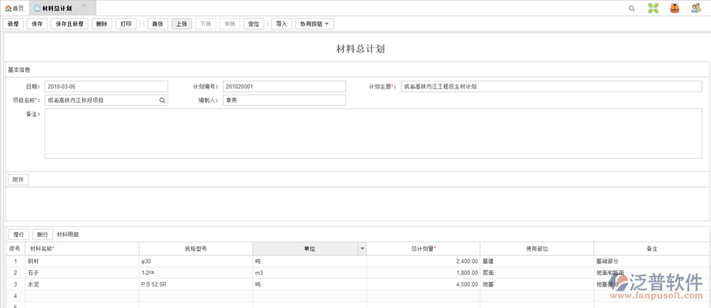Viewport: 711px width, 308px height.
Task: Click the 增行 add row button
Action: point(19,235)
